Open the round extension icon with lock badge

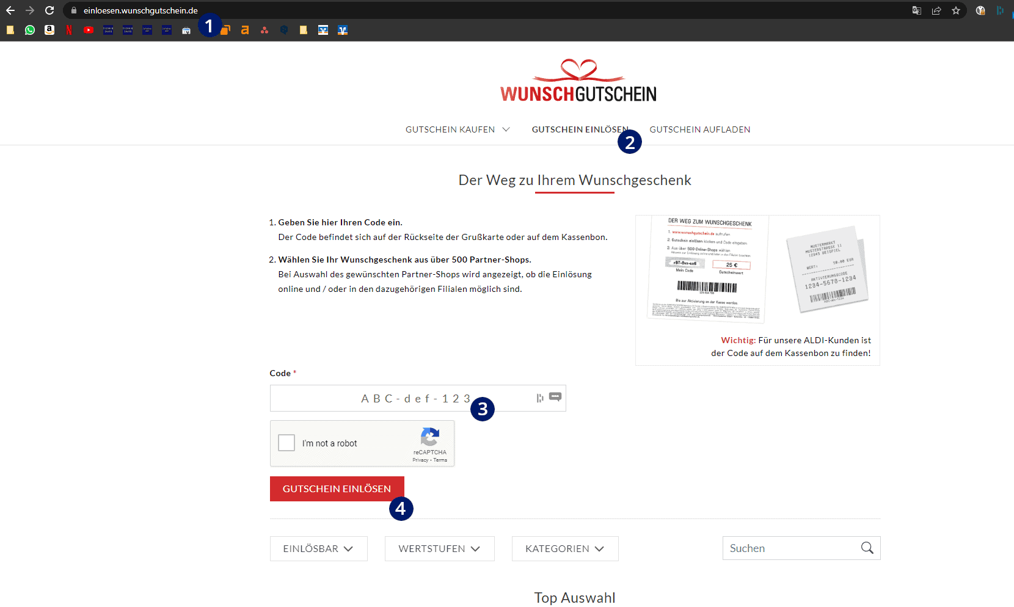point(980,10)
